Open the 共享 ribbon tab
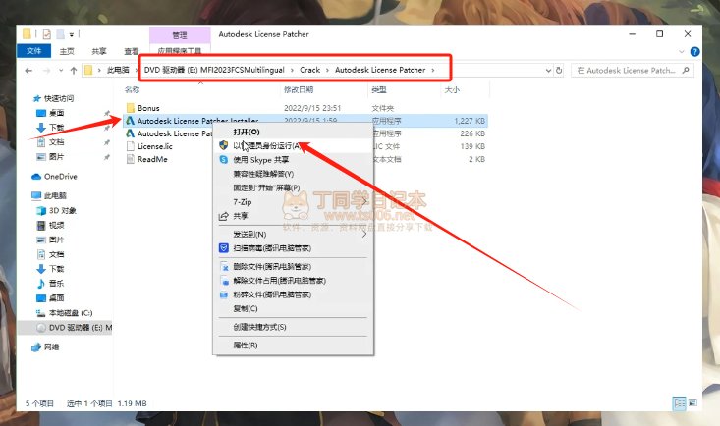The image size is (720, 426). [99, 51]
